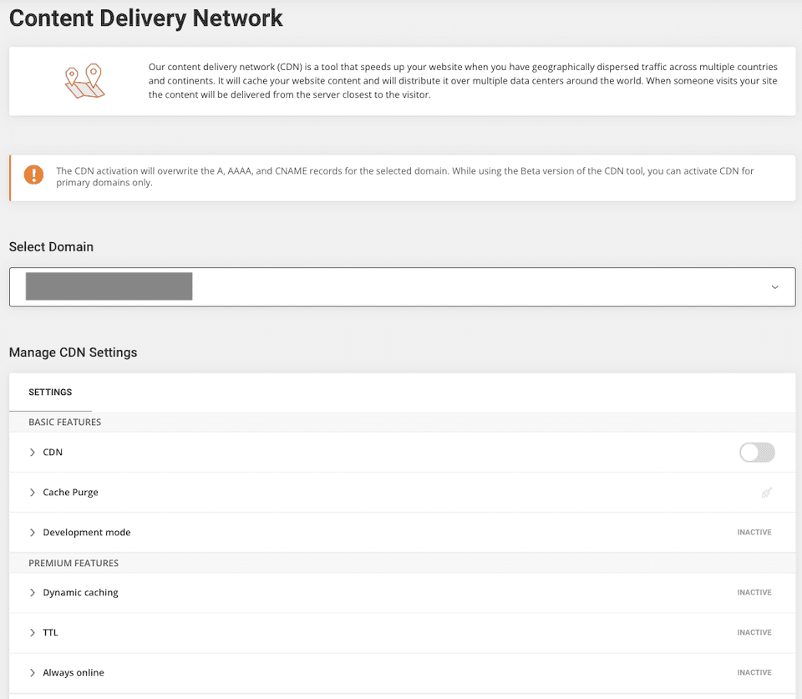Image resolution: width=802 pixels, height=699 pixels.
Task: Enable the CDN toggle switch
Action: pos(757,452)
